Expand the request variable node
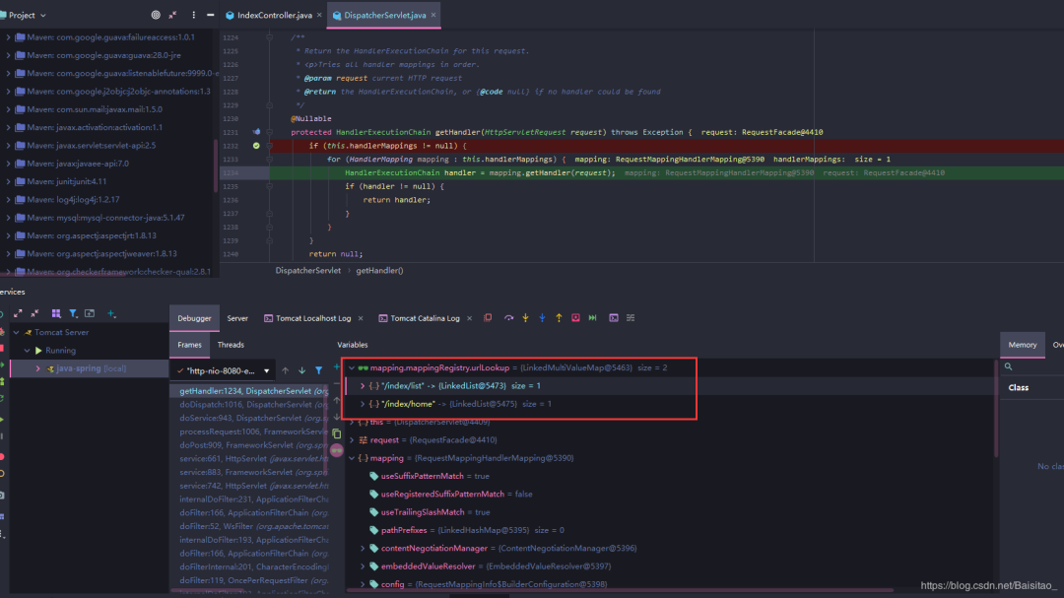 pos(352,439)
